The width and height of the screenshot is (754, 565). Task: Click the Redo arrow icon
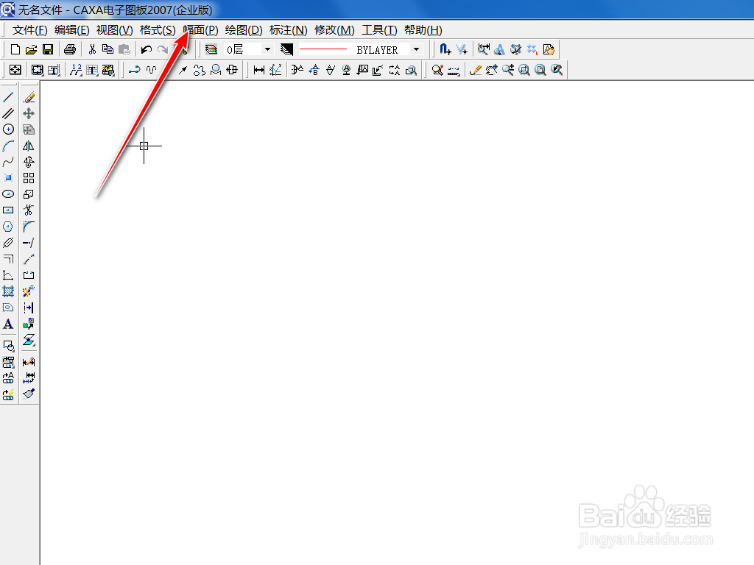(163, 49)
